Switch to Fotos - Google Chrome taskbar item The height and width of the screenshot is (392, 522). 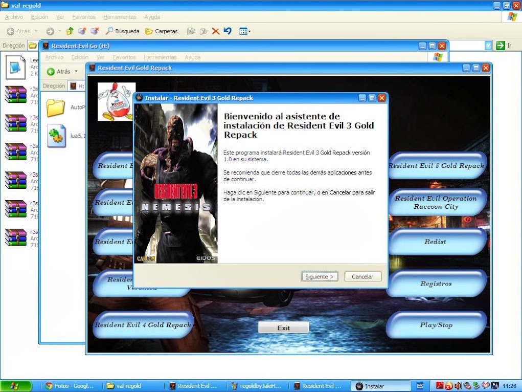(x=71, y=386)
